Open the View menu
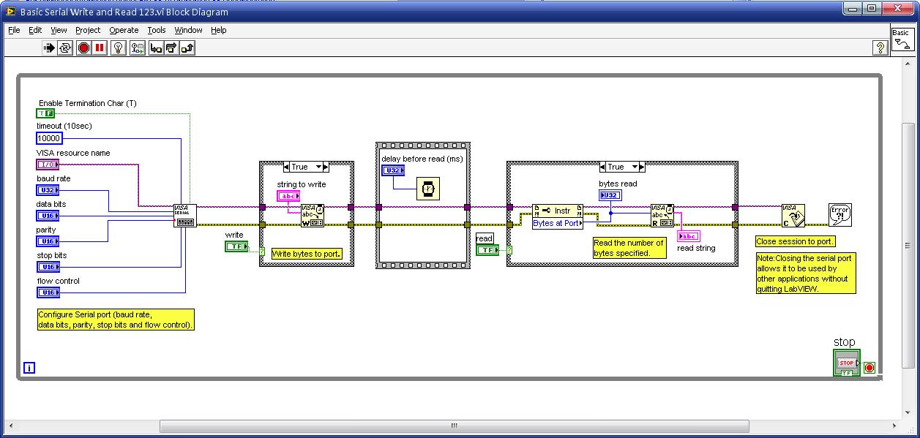 click(59, 30)
